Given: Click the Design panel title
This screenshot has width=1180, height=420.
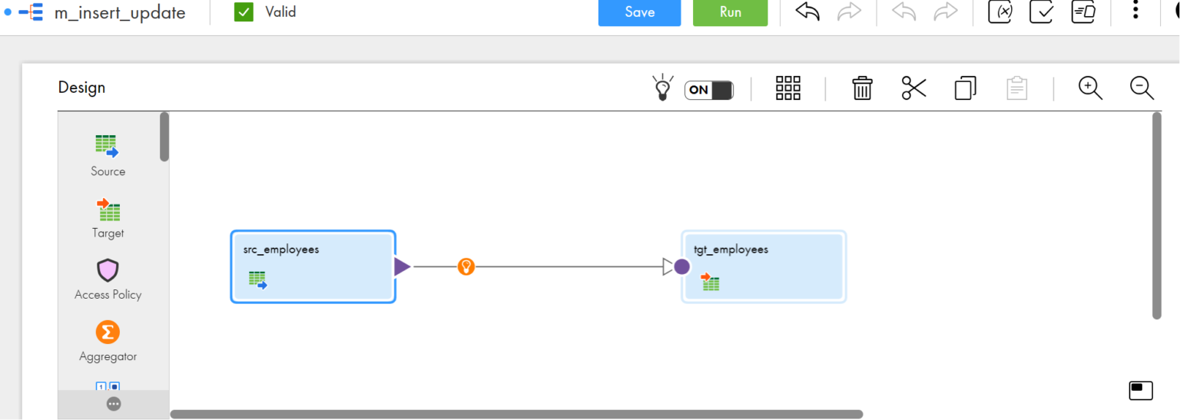Looking at the screenshot, I should click(x=81, y=88).
